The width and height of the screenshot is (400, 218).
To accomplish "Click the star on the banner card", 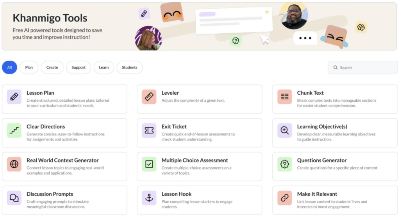I will [267, 12].
